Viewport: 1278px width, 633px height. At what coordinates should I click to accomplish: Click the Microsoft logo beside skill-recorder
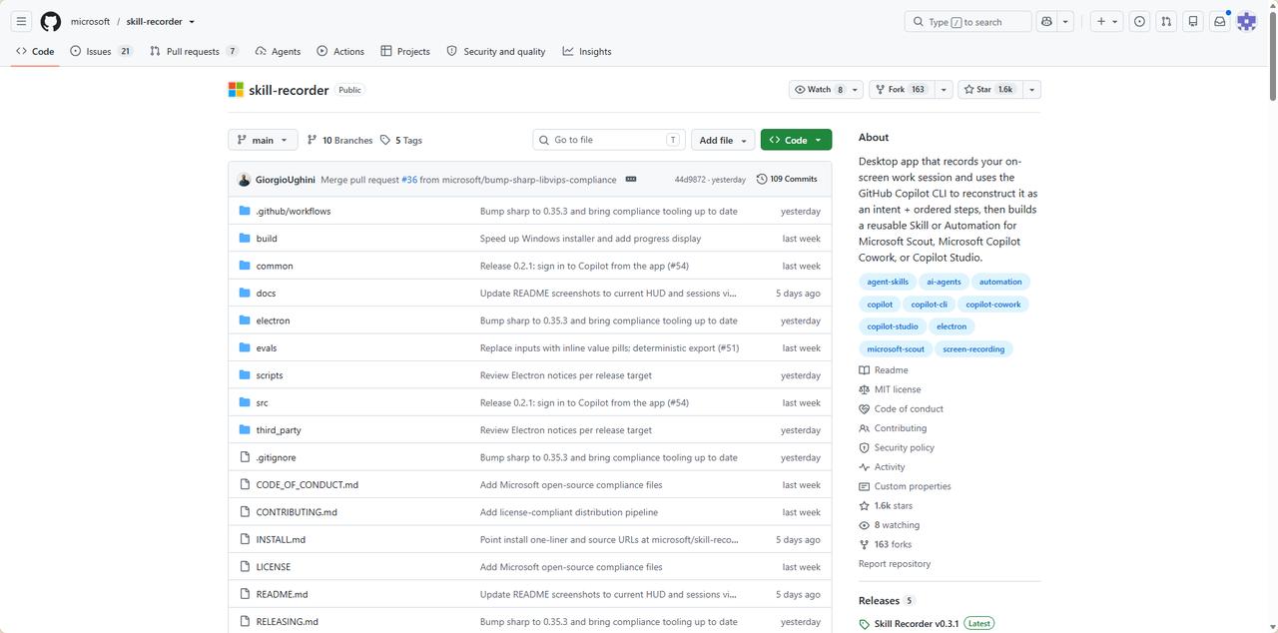(x=236, y=90)
